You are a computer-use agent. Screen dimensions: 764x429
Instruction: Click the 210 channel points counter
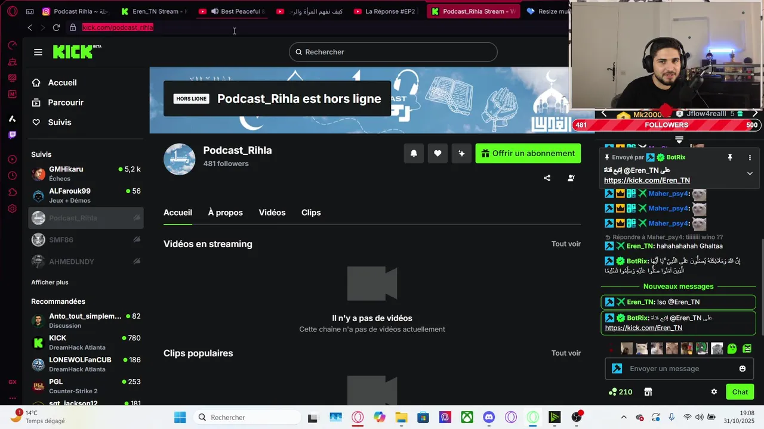(x=621, y=392)
